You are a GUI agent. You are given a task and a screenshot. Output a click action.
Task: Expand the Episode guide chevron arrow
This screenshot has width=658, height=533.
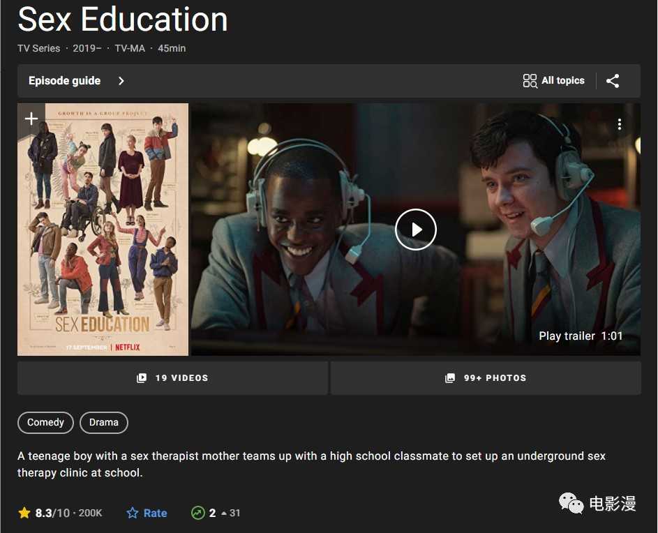(121, 81)
